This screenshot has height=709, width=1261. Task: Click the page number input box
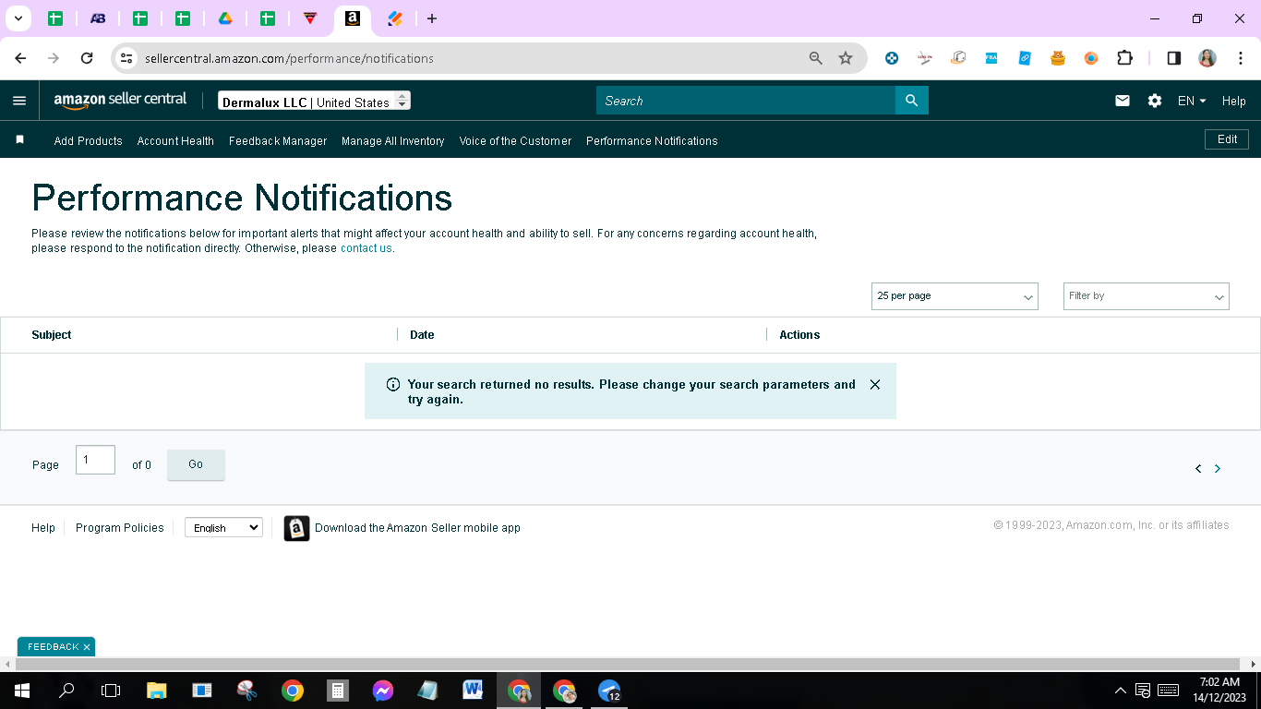pyautogui.click(x=95, y=460)
